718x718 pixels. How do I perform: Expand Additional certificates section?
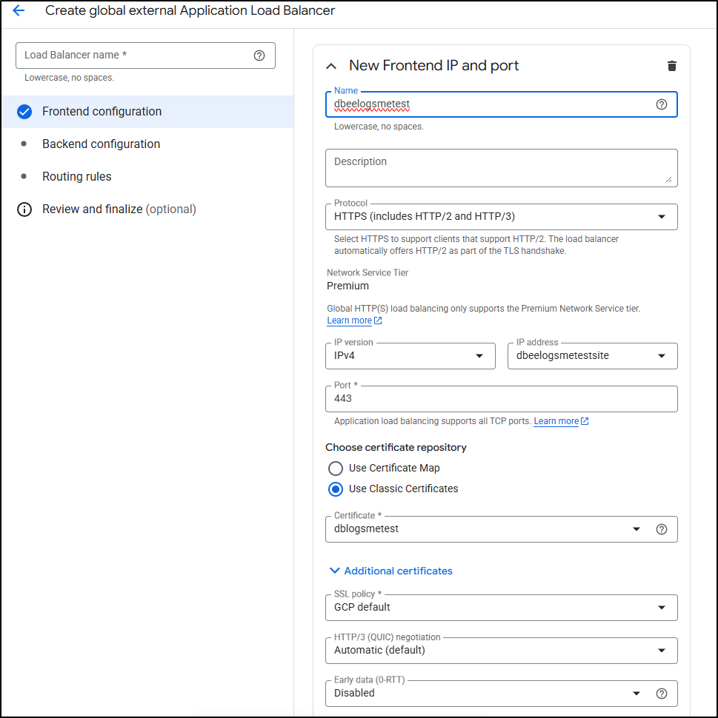(x=390, y=571)
